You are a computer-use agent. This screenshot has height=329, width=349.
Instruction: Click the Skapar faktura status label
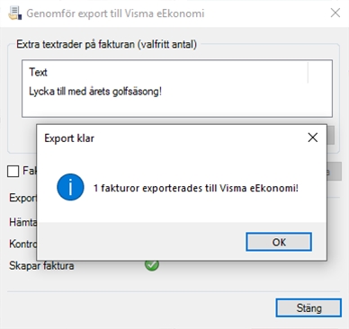click(41, 266)
